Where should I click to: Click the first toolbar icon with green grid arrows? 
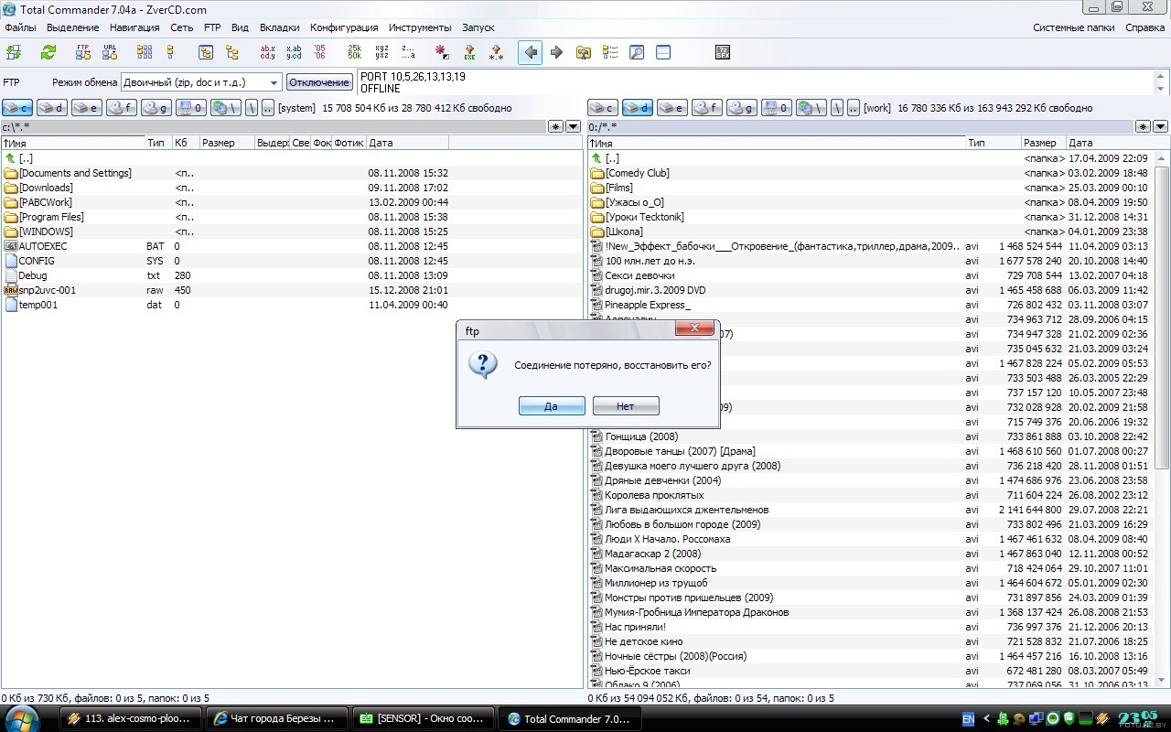click(14, 52)
